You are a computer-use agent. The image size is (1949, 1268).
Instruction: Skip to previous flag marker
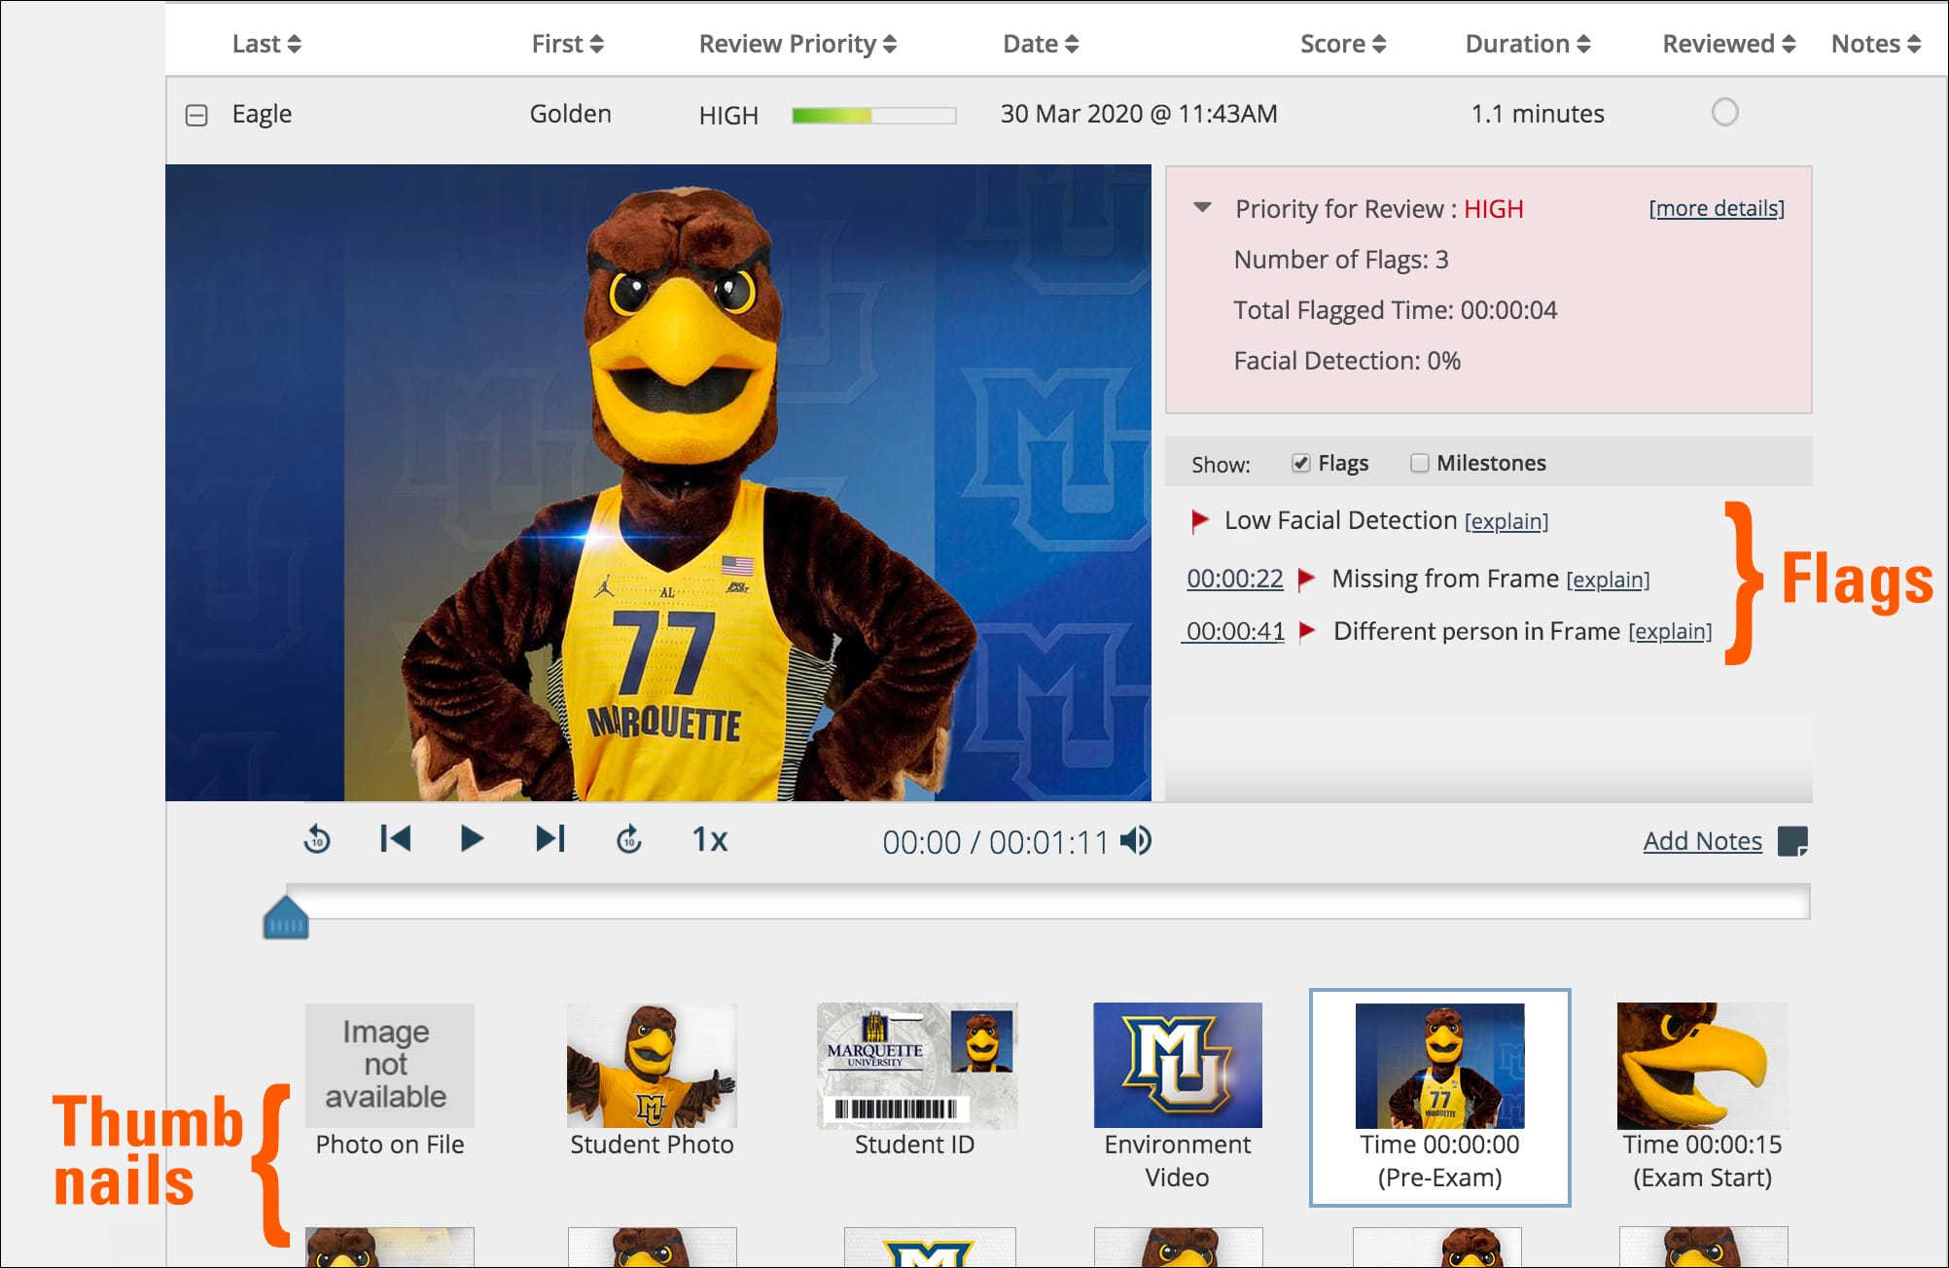(x=395, y=839)
